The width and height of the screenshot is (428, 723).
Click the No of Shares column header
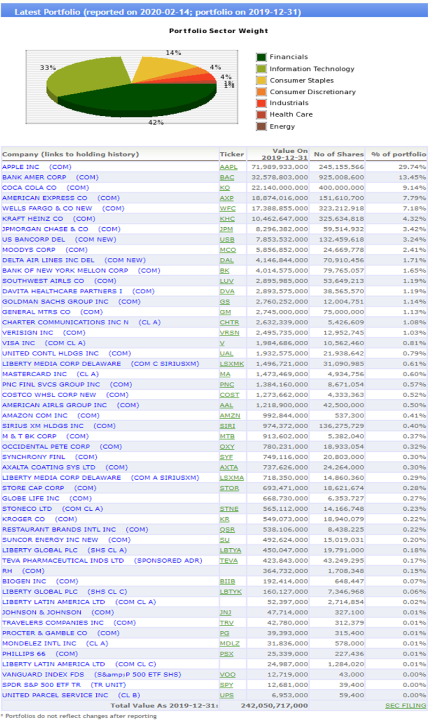[x=339, y=154]
